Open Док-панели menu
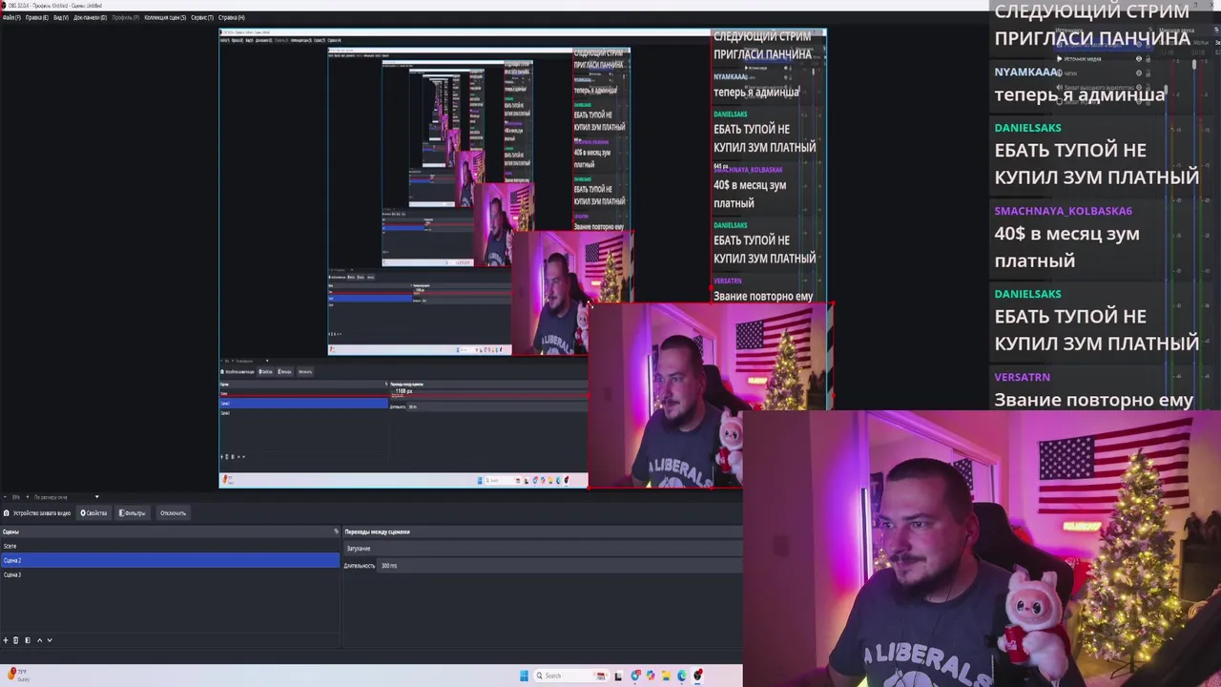Viewport: 1221px width, 687px height. (90, 17)
